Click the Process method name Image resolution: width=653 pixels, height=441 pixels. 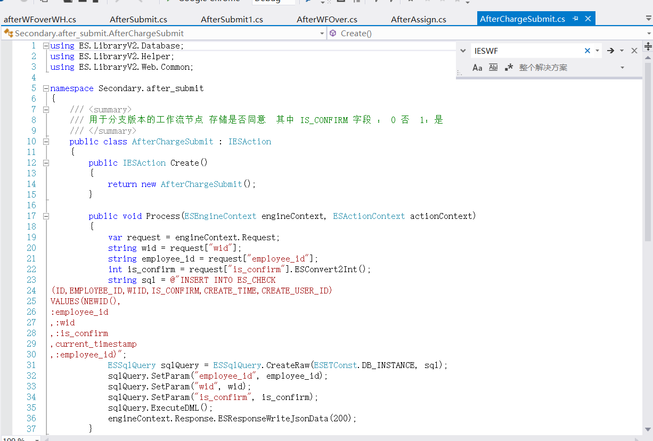tap(163, 216)
